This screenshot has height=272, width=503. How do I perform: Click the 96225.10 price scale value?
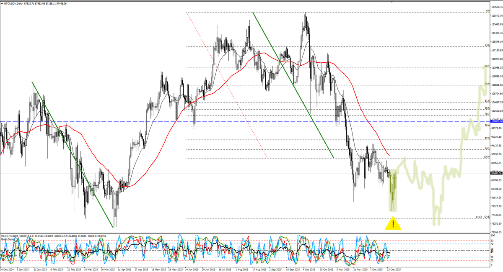(x=497, y=137)
